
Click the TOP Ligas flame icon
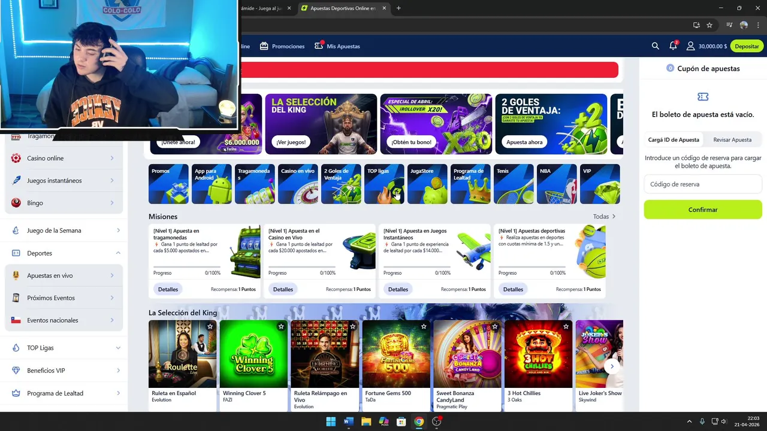16,348
